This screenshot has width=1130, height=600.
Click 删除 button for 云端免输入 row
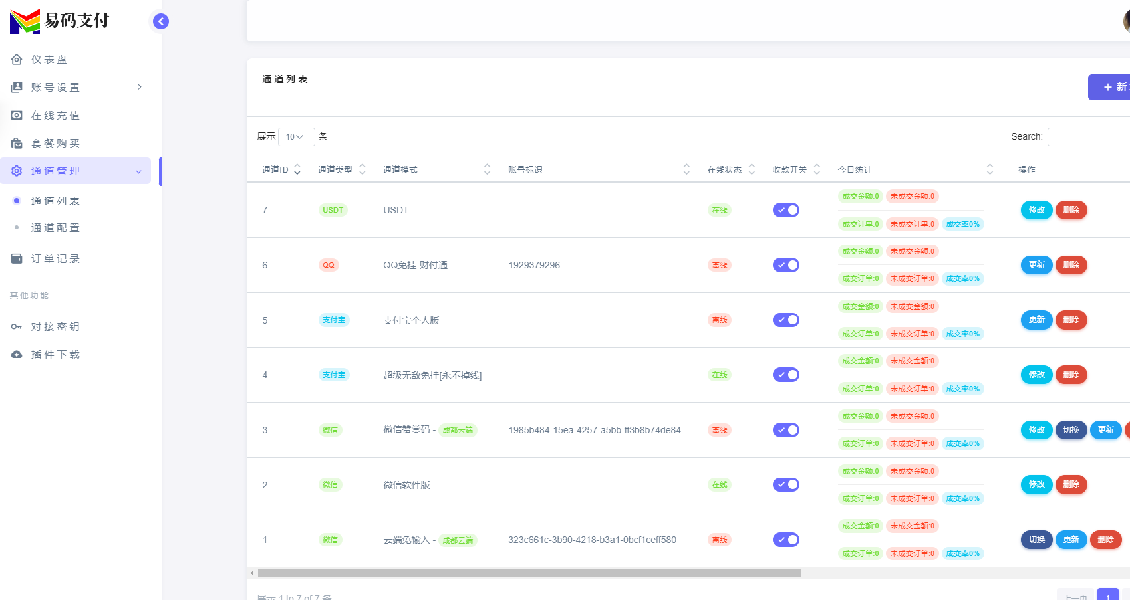pyautogui.click(x=1105, y=540)
